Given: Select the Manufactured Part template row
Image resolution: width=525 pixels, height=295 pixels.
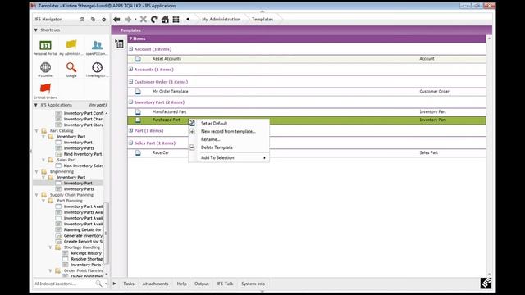Looking at the screenshot, I should [x=307, y=112].
